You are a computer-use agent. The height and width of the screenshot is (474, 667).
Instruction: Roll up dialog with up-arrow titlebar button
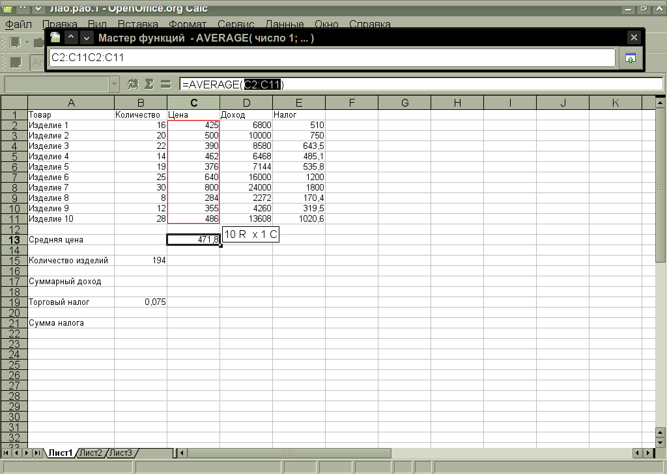tap(72, 38)
